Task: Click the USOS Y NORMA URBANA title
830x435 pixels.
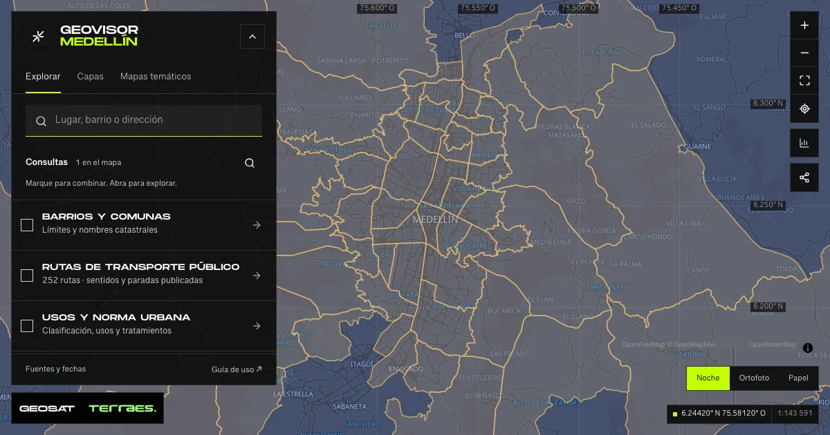Action: tap(116, 318)
